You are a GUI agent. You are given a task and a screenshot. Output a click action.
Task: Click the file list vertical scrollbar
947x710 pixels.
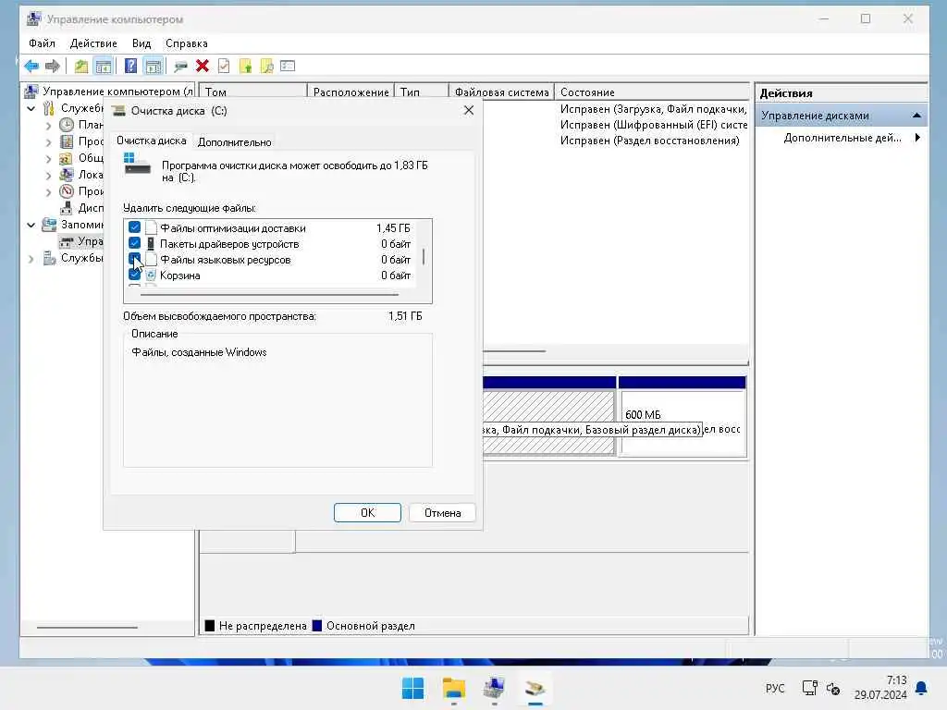(x=424, y=256)
